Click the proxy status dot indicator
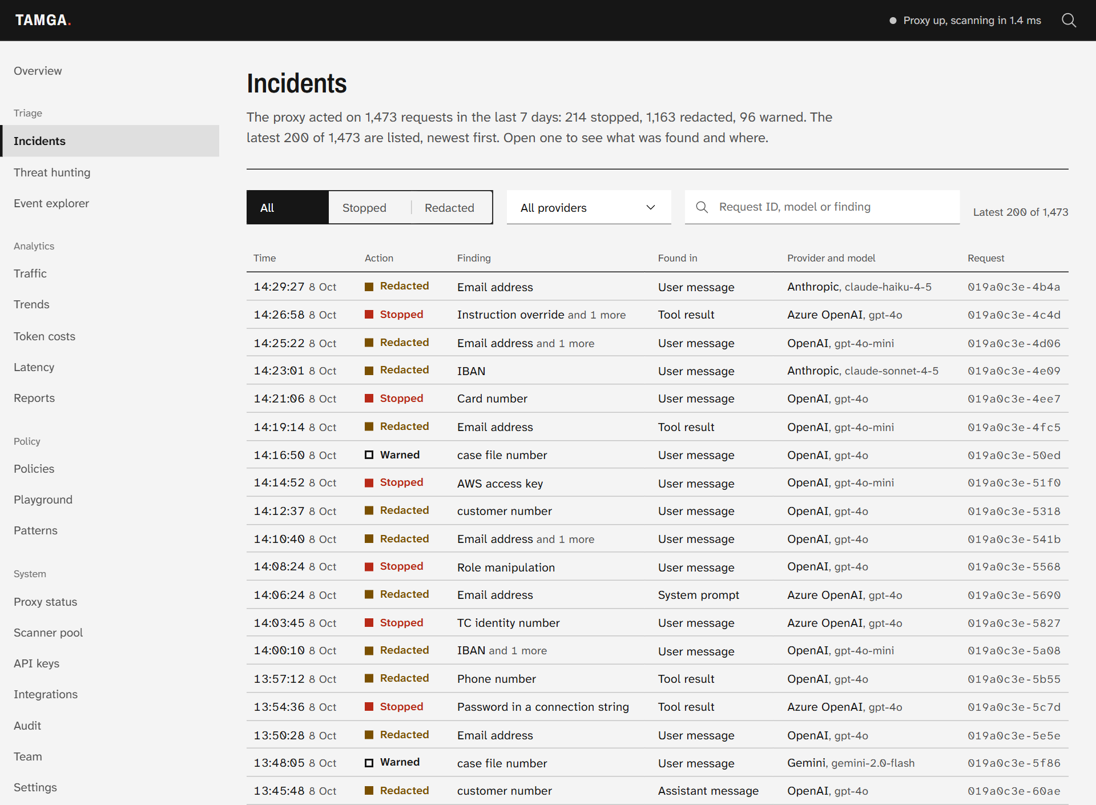 pyautogui.click(x=893, y=21)
